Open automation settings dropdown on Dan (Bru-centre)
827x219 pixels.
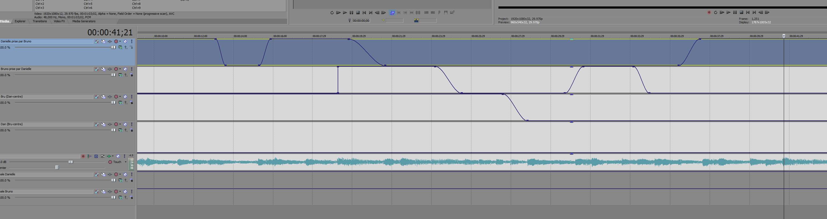120,124
